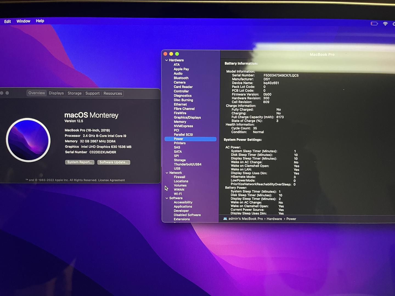Open the License Agreement link
Screen dimensions: 395x296
[x=111, y=180]
